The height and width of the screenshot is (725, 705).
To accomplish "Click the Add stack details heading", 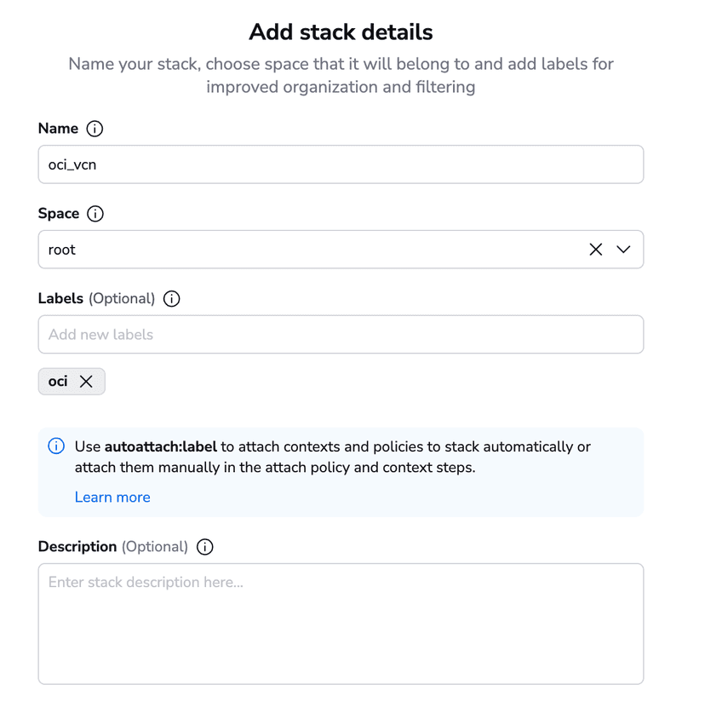I will 340,32.
